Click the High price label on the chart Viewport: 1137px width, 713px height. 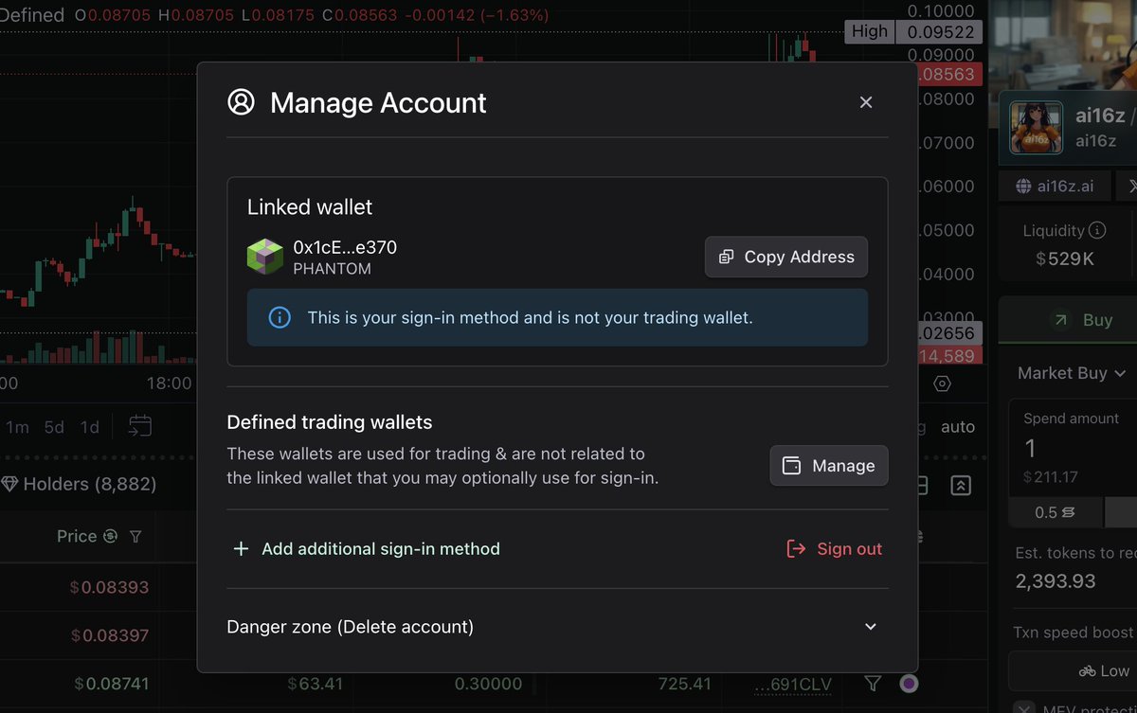point(870,31)
